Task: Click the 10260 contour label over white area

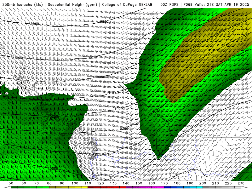Action: tap(123, 129)
